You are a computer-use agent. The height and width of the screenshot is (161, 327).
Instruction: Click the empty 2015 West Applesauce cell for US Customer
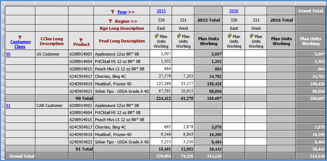(x=183, y=54)
